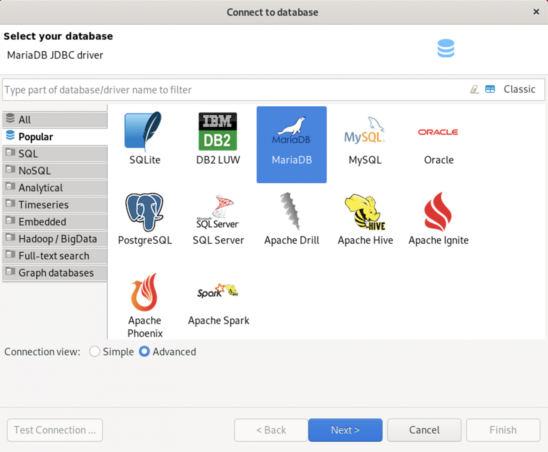Open the Test Connection dialog
Viewport: 548px width, 452px height.
pos(55,430)
